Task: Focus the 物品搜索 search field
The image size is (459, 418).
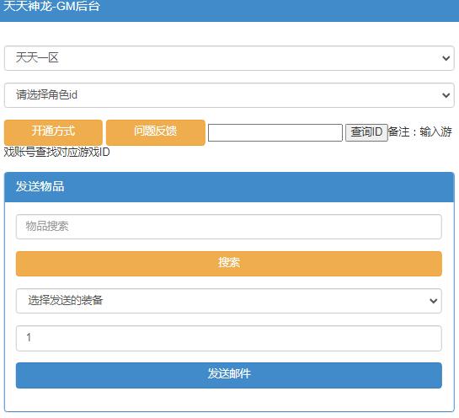Action: coord(229,227)
